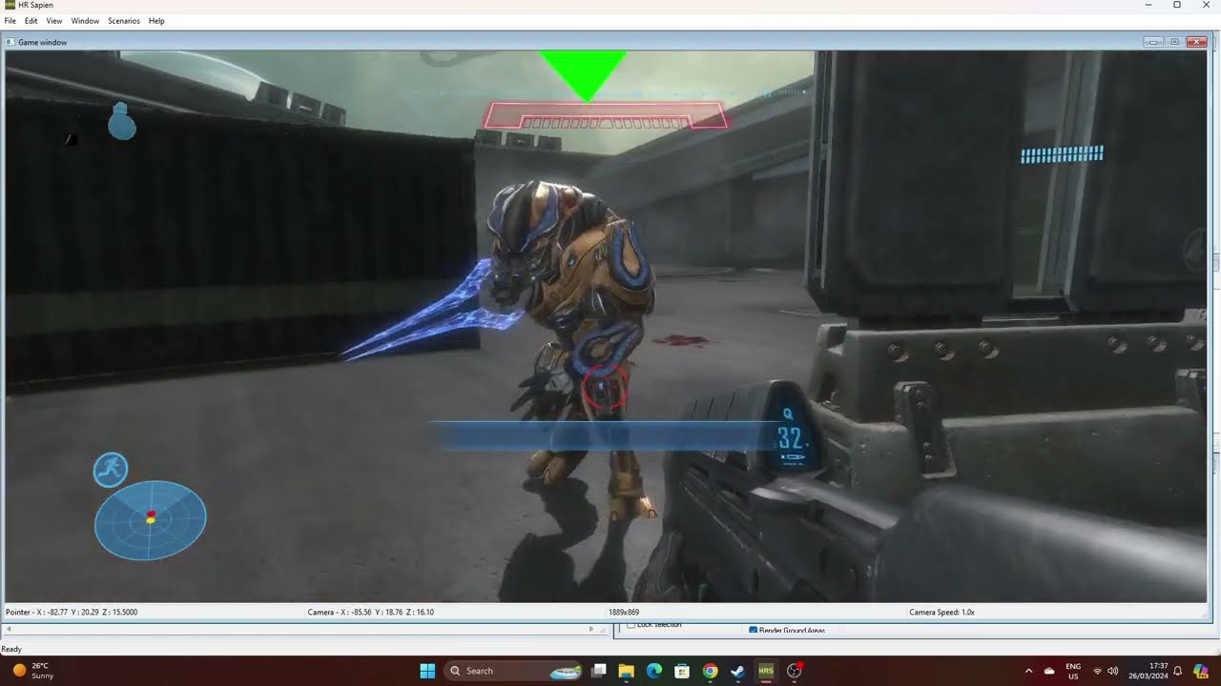Open the clock showing 17:37
This screenshot has width=1221, height=686.
coord(1150,671)
